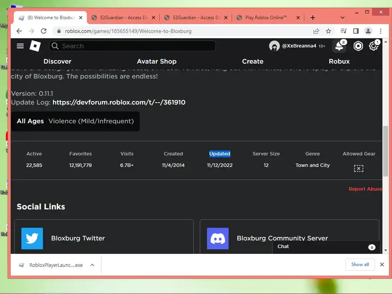Click the Social Links heading
This screenshot has width=392, height=294.
(x=41, y=207)
